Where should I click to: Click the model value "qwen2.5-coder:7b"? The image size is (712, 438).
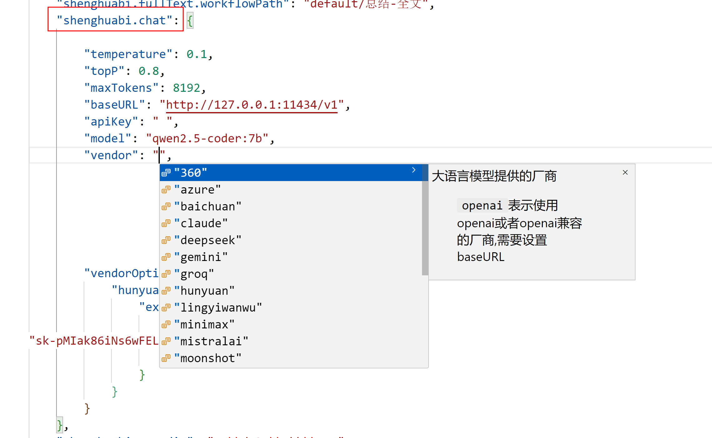coord(207,138)
